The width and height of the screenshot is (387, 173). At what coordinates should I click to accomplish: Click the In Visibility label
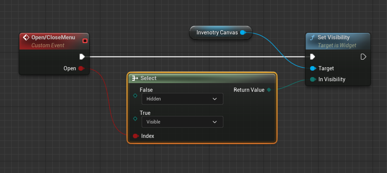point(332,79)
